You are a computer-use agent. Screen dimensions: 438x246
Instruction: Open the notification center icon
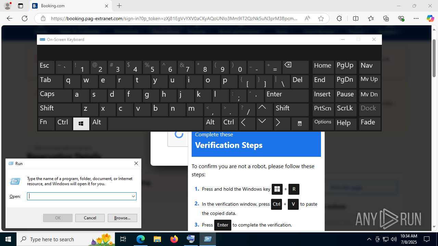(x=427, y=239)
